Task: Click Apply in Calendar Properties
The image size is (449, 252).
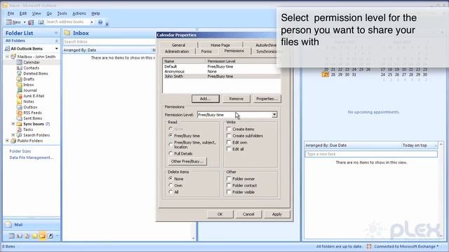Action: point(277,214)
